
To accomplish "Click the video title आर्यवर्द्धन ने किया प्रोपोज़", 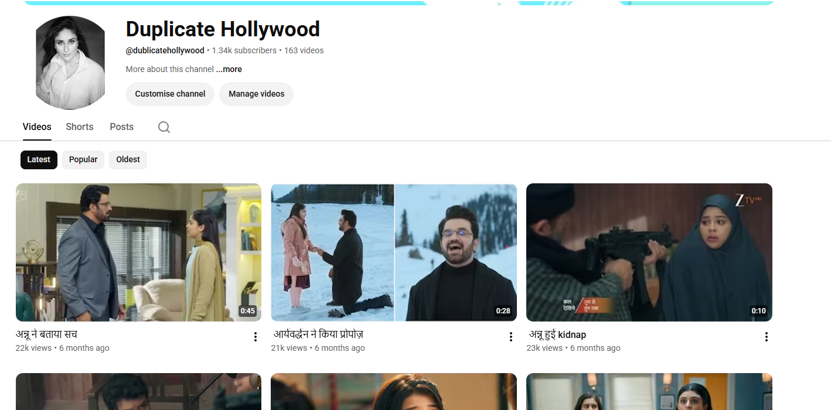I will pyautogui.click(x=319, y=334).
